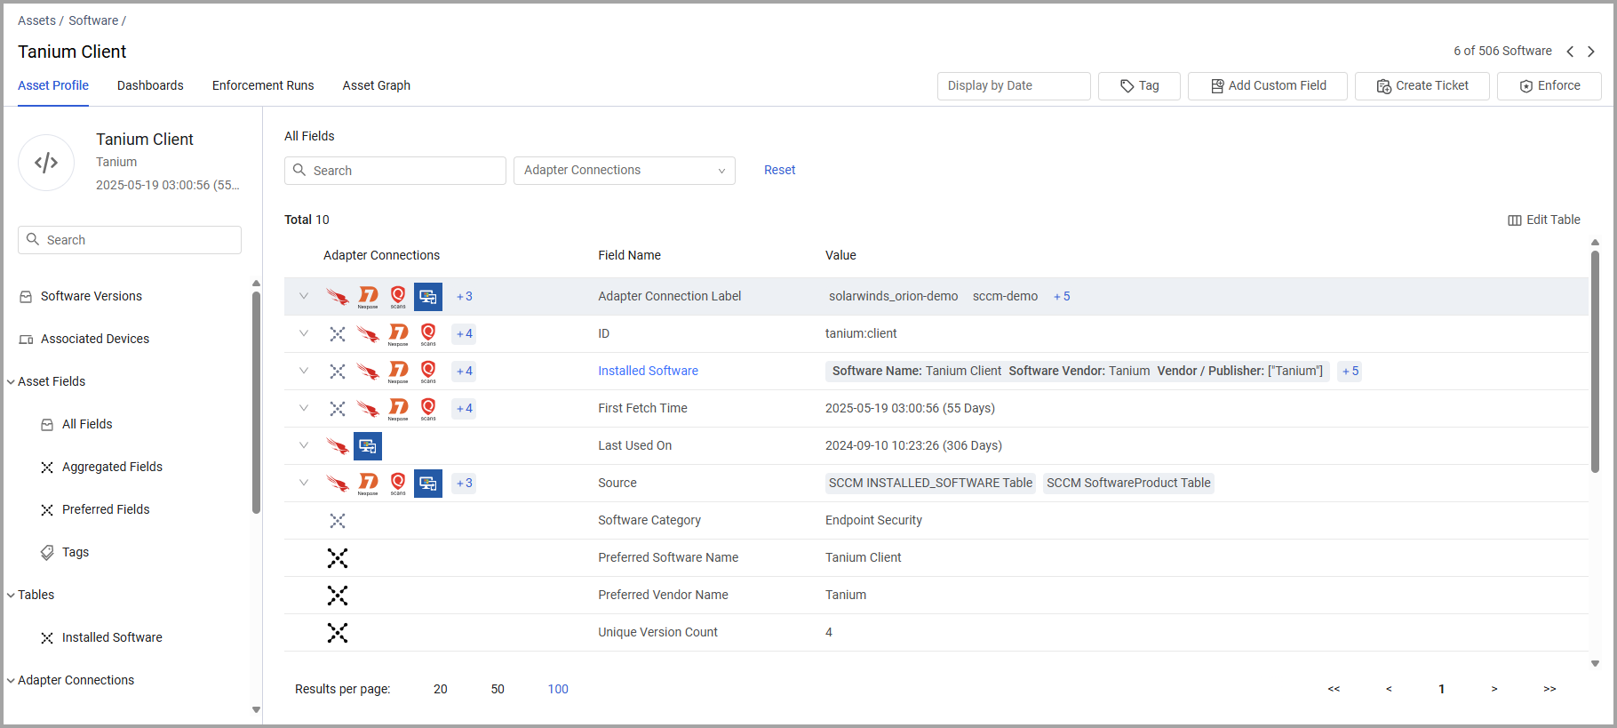This screenshot has width=1617, height=728.
Task: Expand the Installed Software row chevron
Action: (304, 371)
